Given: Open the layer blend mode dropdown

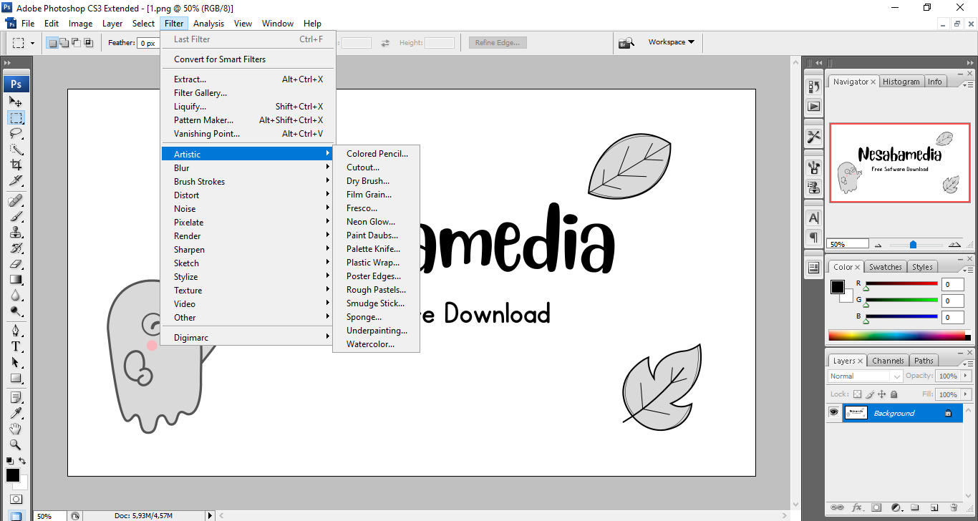Looking at the screenshot, I should pyautogui.click(x=866, y=376).
